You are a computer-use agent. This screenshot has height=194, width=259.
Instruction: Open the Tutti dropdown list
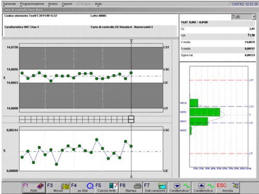coord(243,17)
